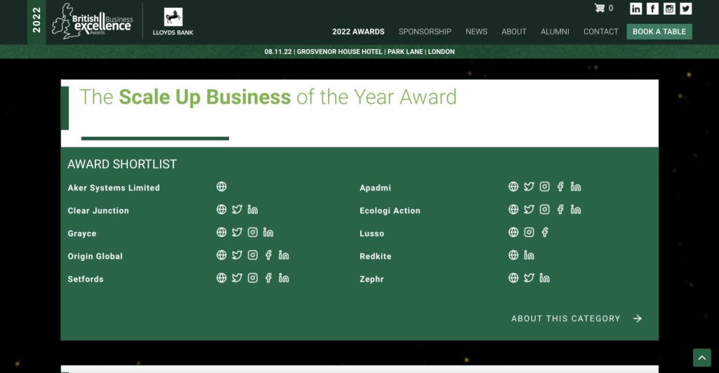This screenshot has width=719, height=373.
Task: Open header Facebook social icon
Action: (x=652, y=8)
